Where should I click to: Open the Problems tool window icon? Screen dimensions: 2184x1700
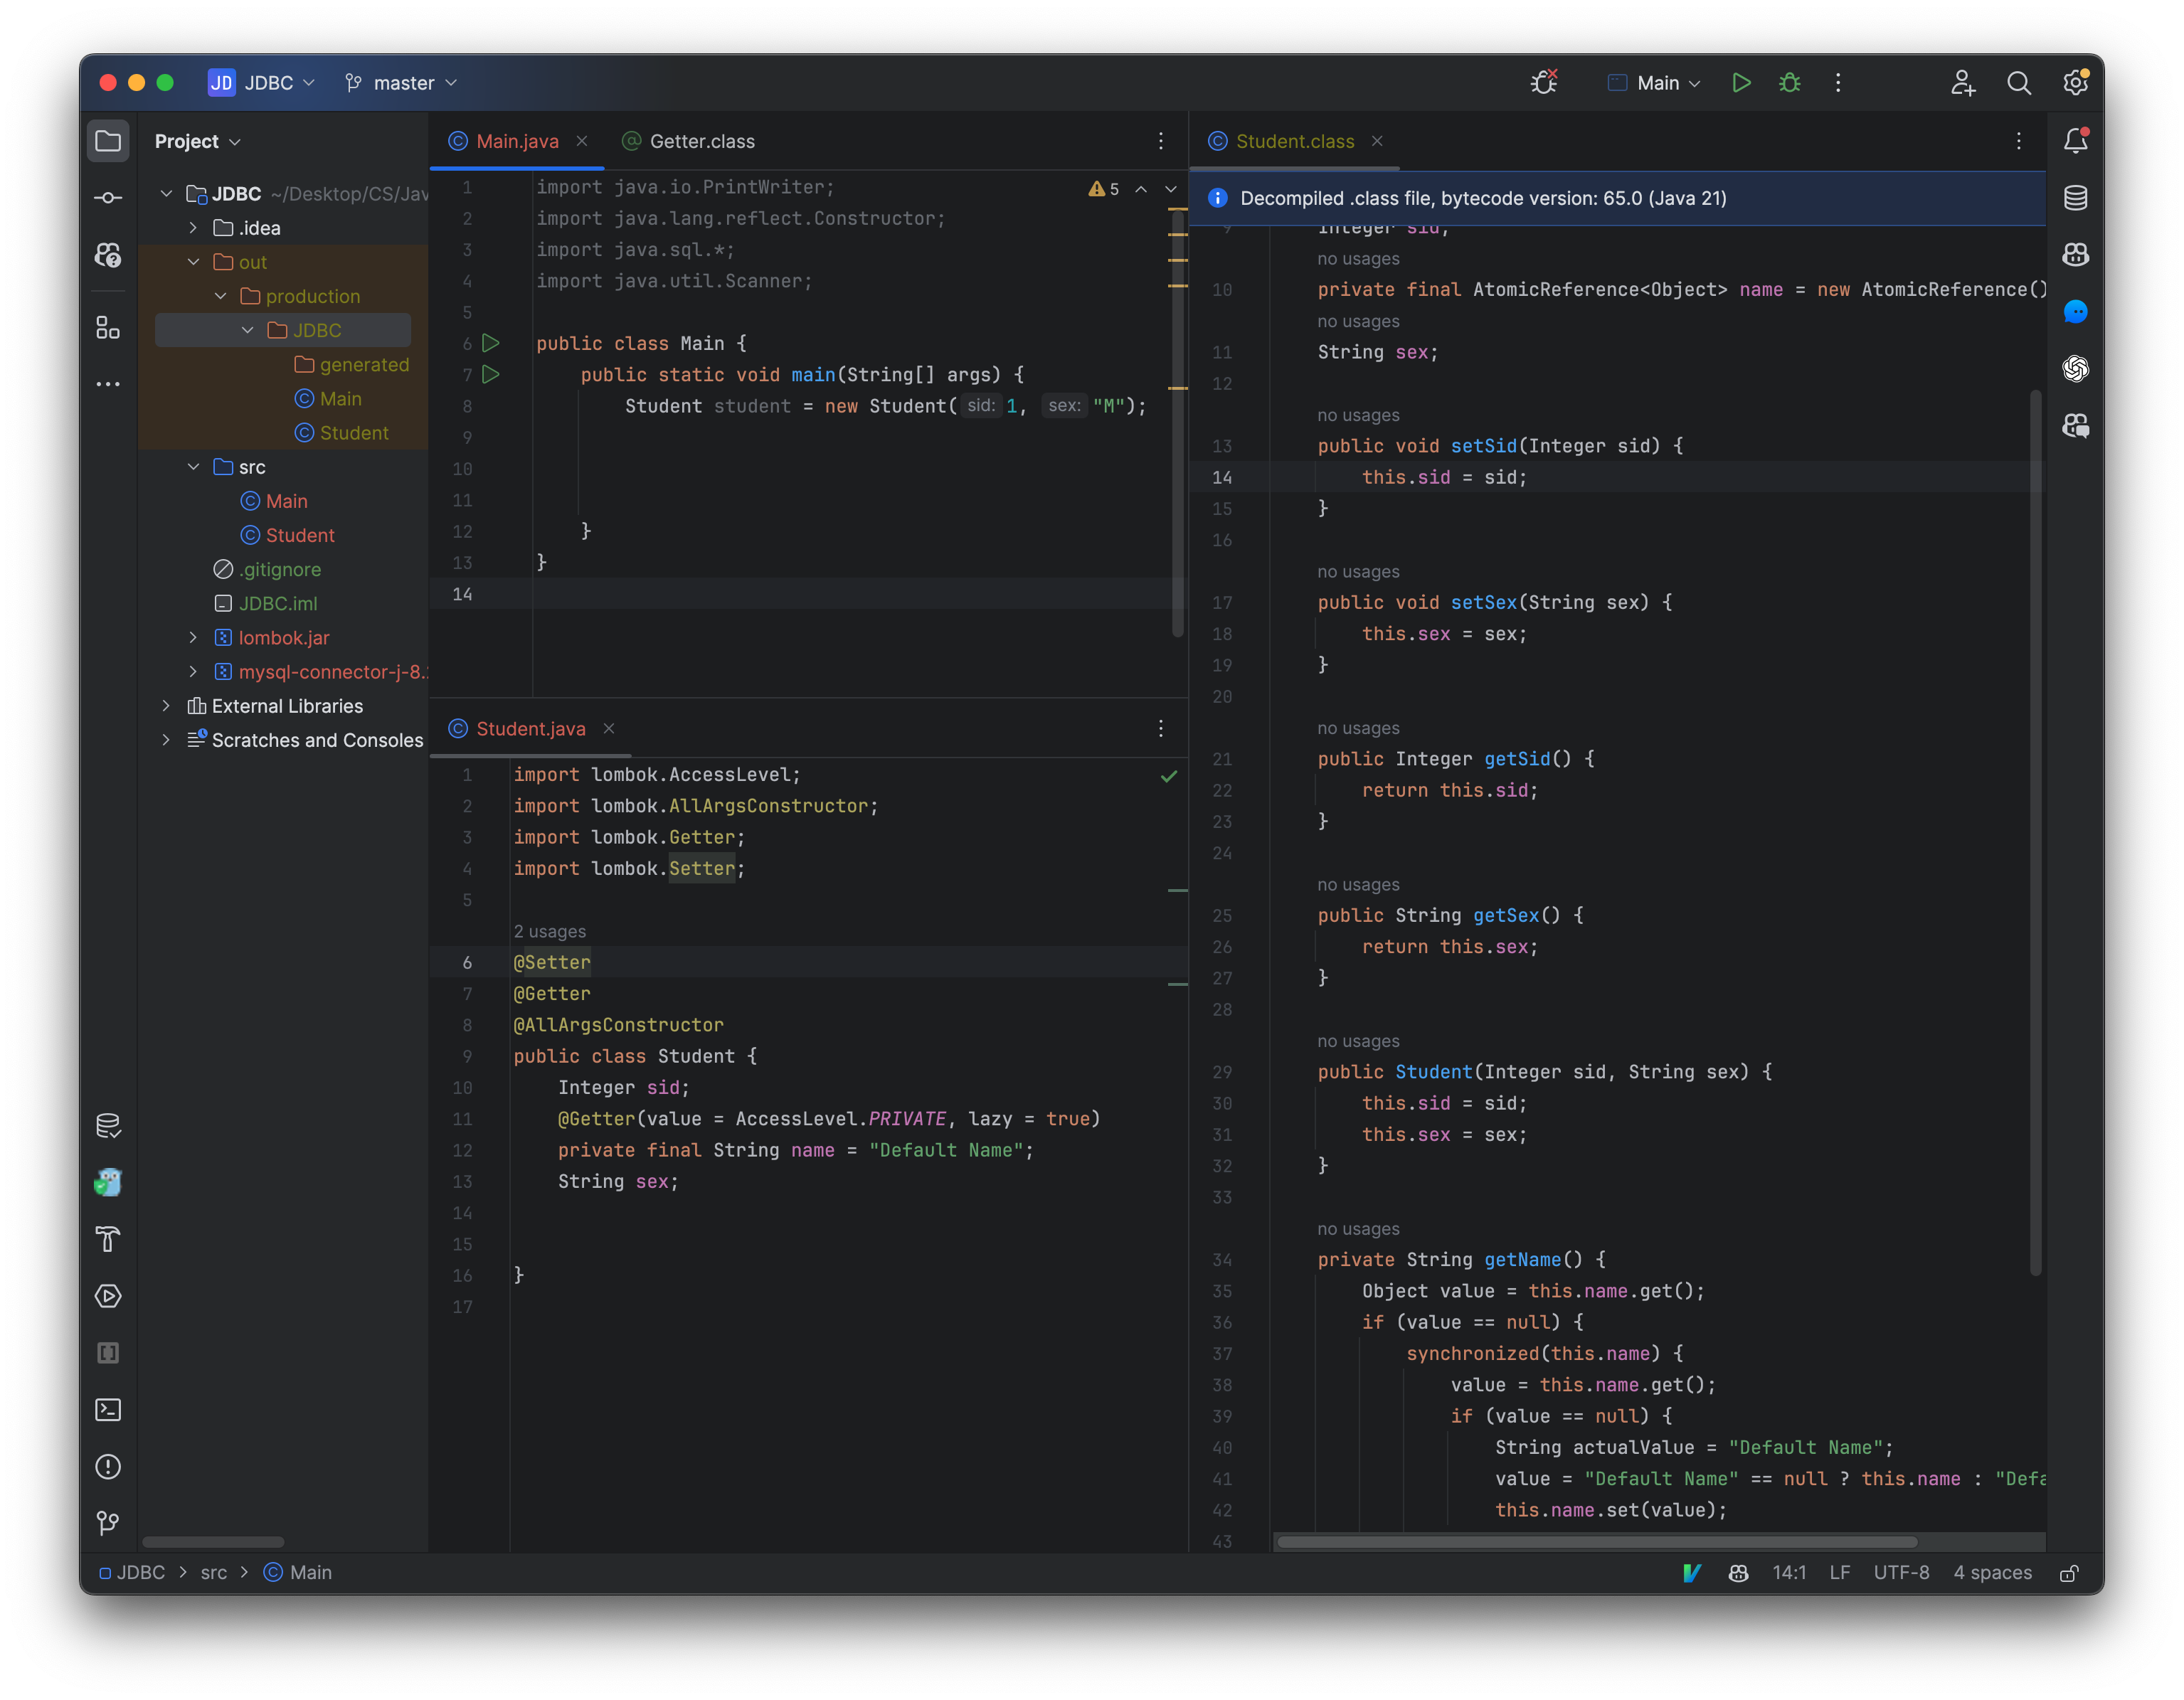pyautogui.click(x=108, y=1467)
